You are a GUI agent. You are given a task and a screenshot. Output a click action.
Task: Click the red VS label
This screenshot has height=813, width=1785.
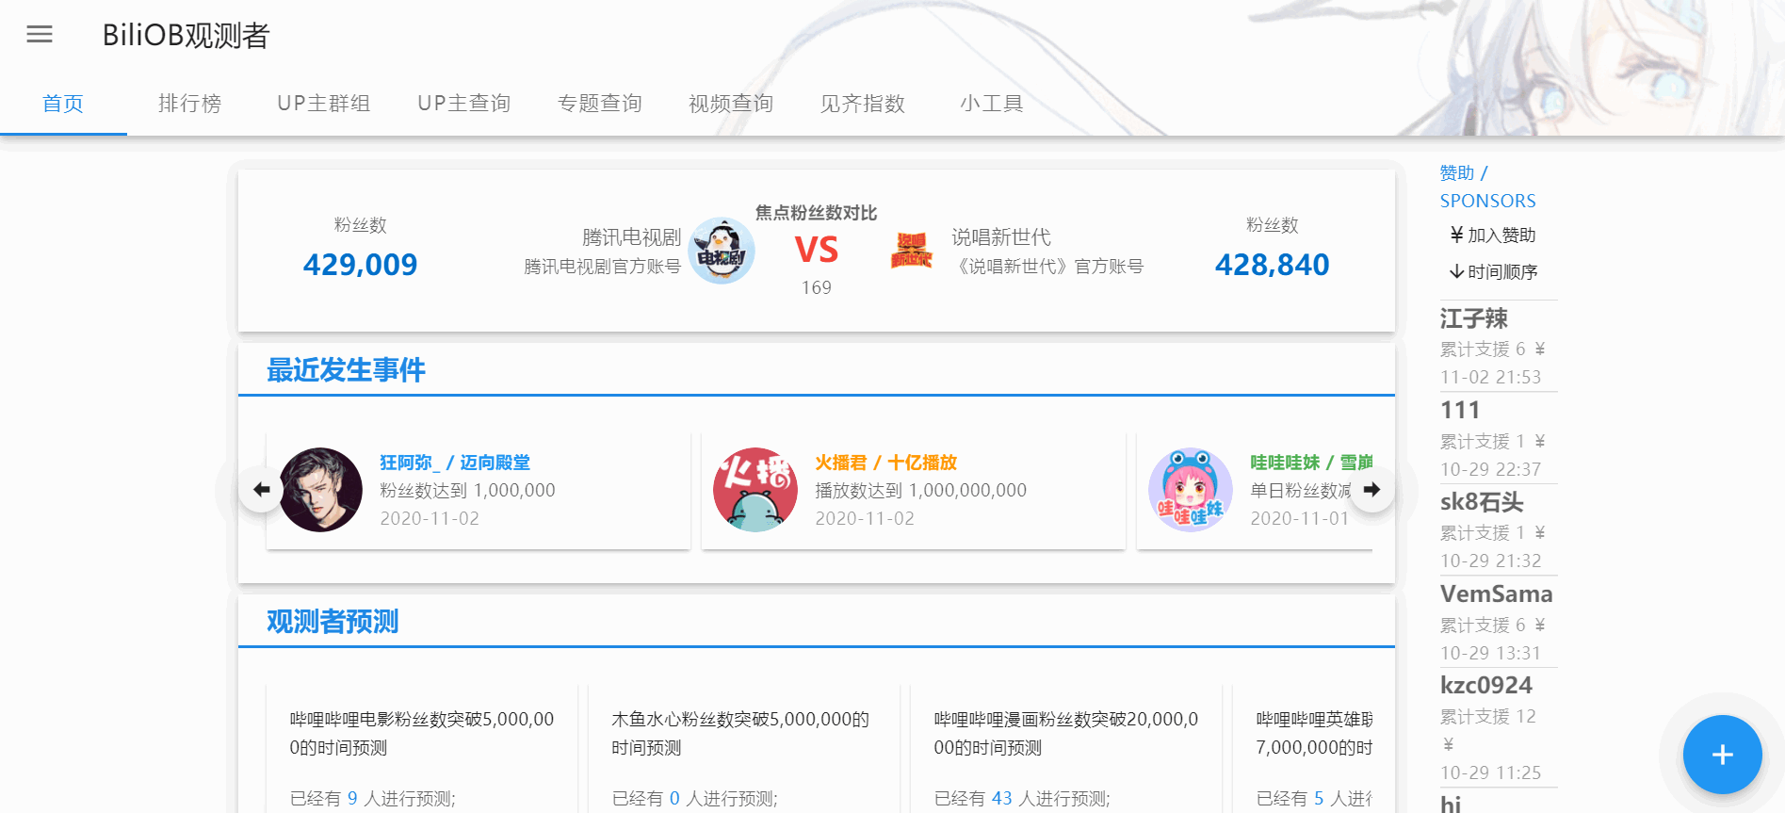817,250
